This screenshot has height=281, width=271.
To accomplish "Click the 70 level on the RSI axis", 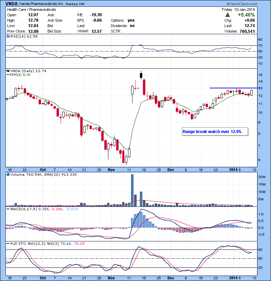I will point(260,45).
